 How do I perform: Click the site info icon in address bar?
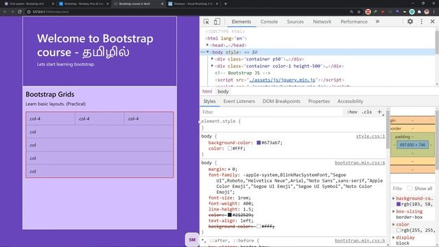[29, 12]
